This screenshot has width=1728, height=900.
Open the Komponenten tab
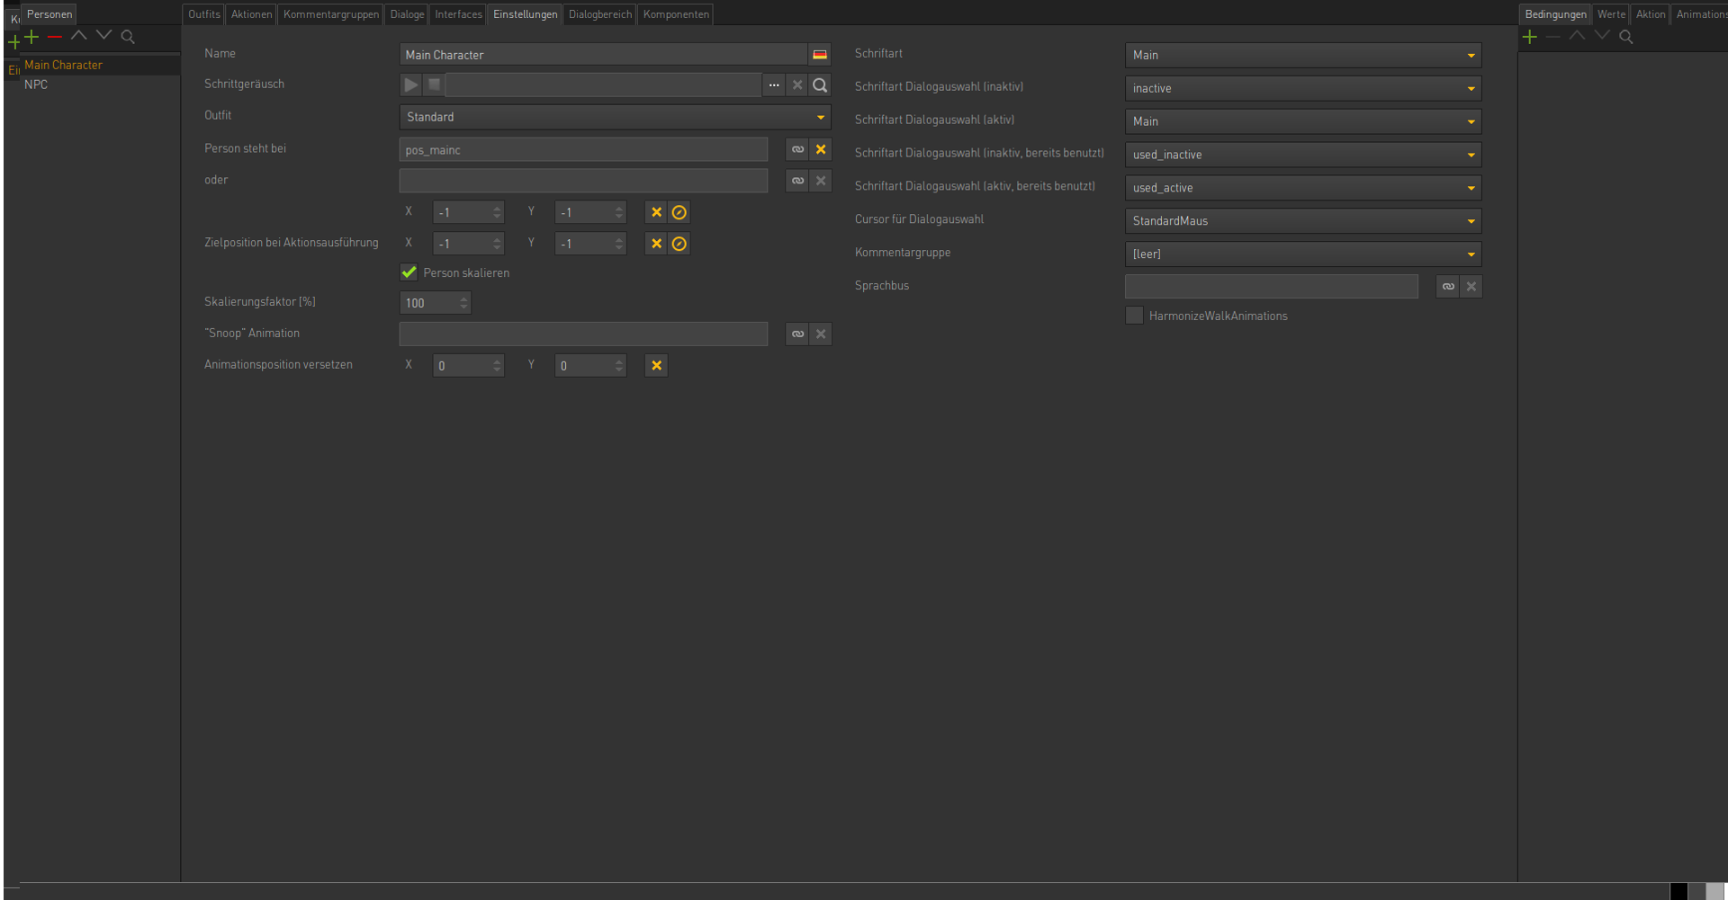coord(676,14)
